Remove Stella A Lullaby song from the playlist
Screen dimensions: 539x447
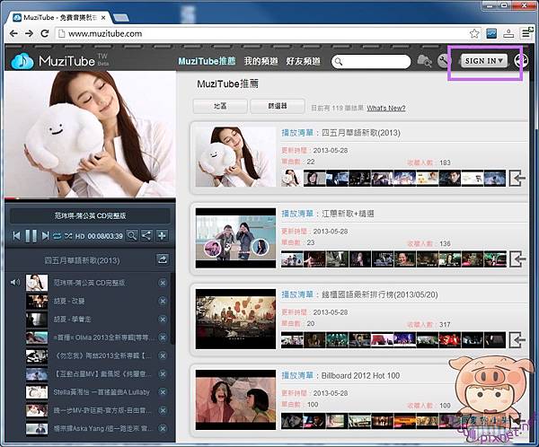point(163,392)
